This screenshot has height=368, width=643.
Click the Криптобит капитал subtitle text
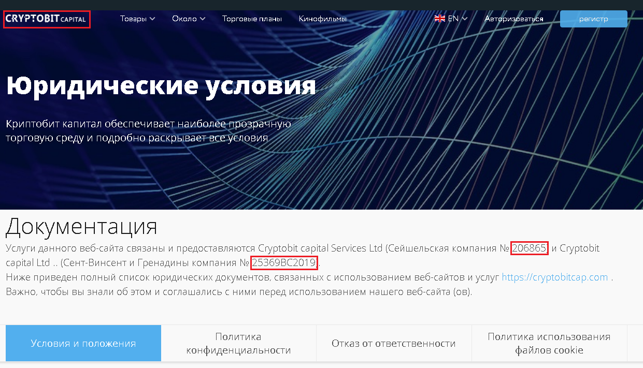(148, 131)
